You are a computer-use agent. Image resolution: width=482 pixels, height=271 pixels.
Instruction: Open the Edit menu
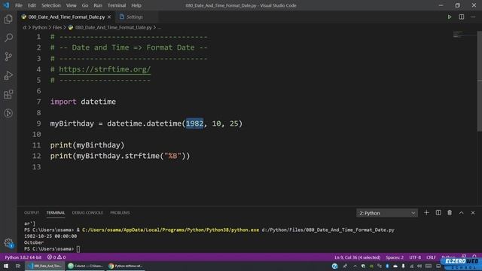click(32, 5)
